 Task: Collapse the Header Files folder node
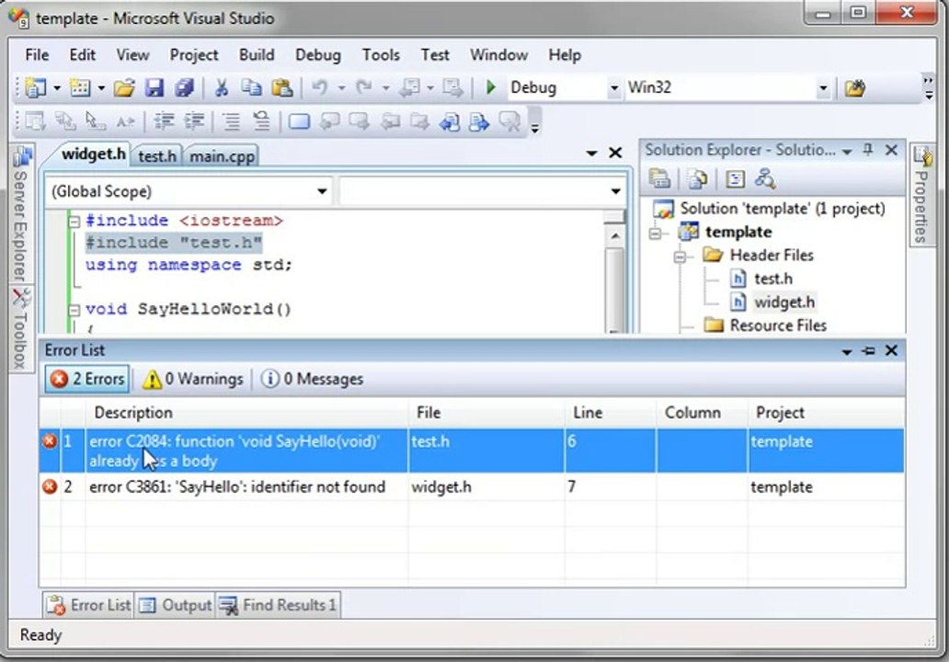(x=680, y=256)
